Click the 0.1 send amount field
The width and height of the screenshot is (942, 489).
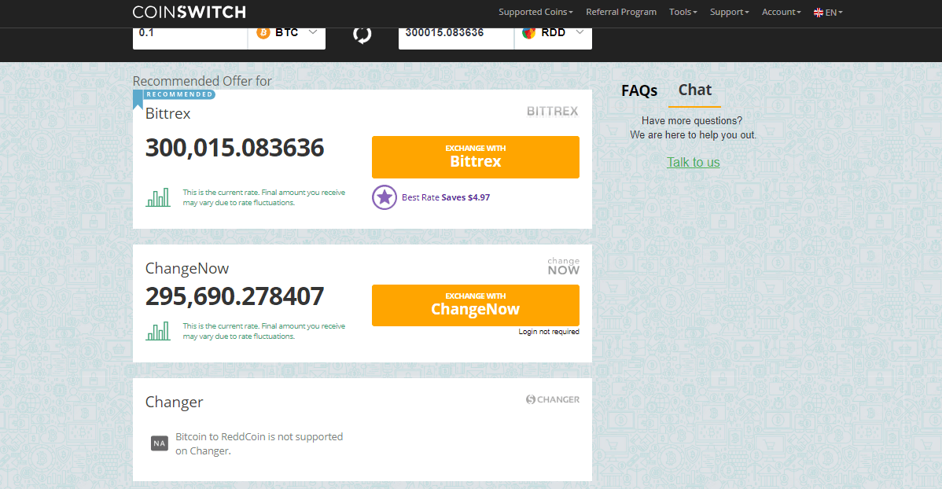tap(190, 33)
